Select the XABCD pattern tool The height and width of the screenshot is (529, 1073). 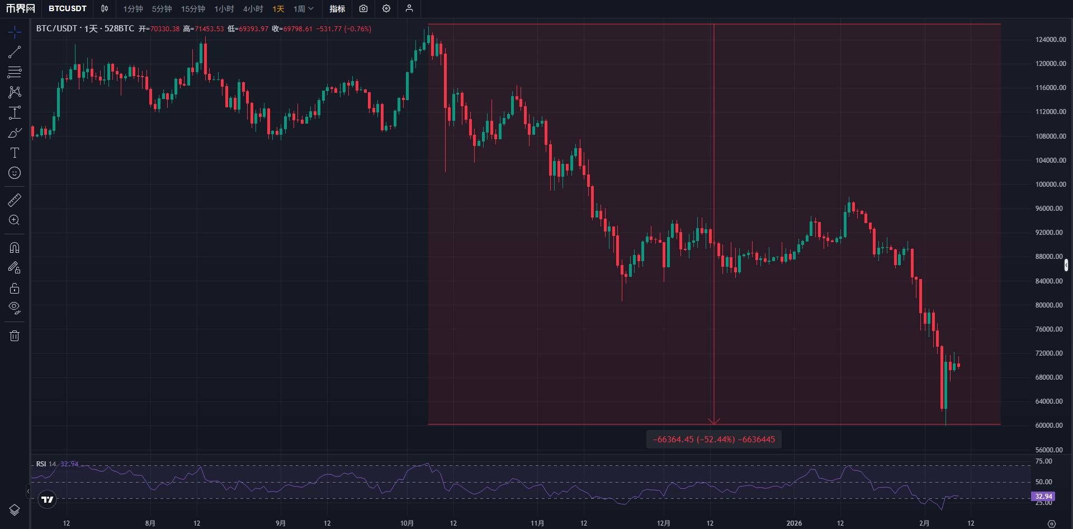click(15, 92)
